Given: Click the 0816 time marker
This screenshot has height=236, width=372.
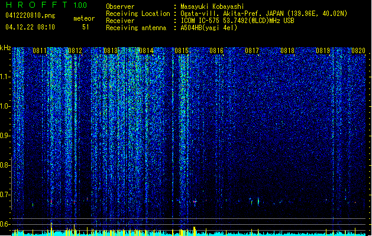Looking at the screenshot, I should pos(216,51).
